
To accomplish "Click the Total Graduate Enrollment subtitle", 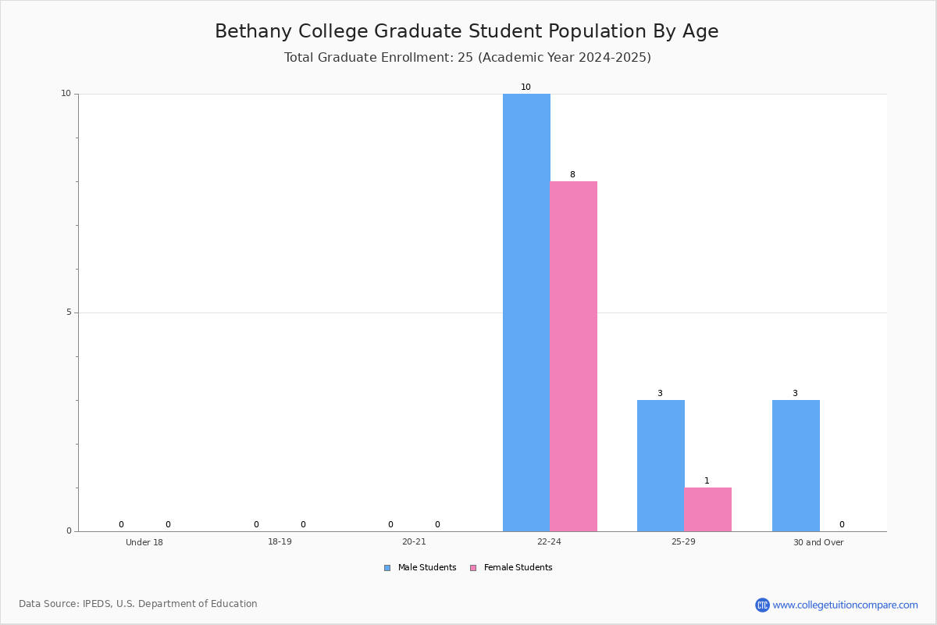I will point(468,57).
